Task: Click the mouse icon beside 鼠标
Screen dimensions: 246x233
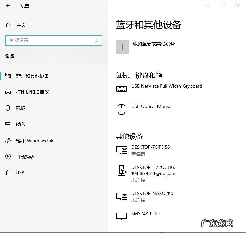Action: pos(8,108)
